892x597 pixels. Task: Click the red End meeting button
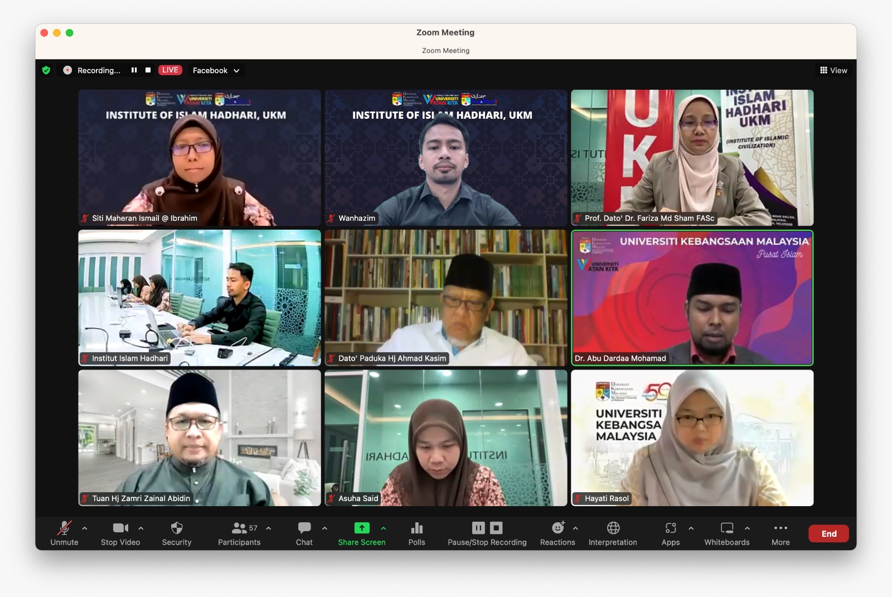828,533
